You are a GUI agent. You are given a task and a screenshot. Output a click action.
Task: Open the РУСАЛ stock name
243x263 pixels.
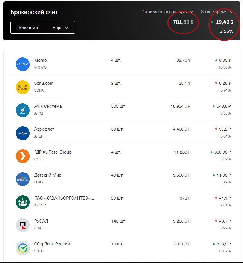41,221
